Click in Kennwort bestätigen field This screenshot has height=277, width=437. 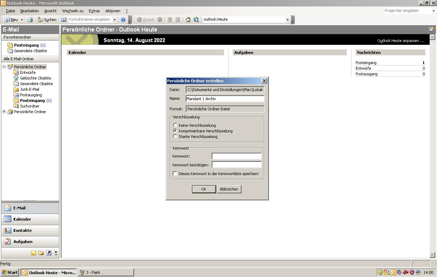237,165
